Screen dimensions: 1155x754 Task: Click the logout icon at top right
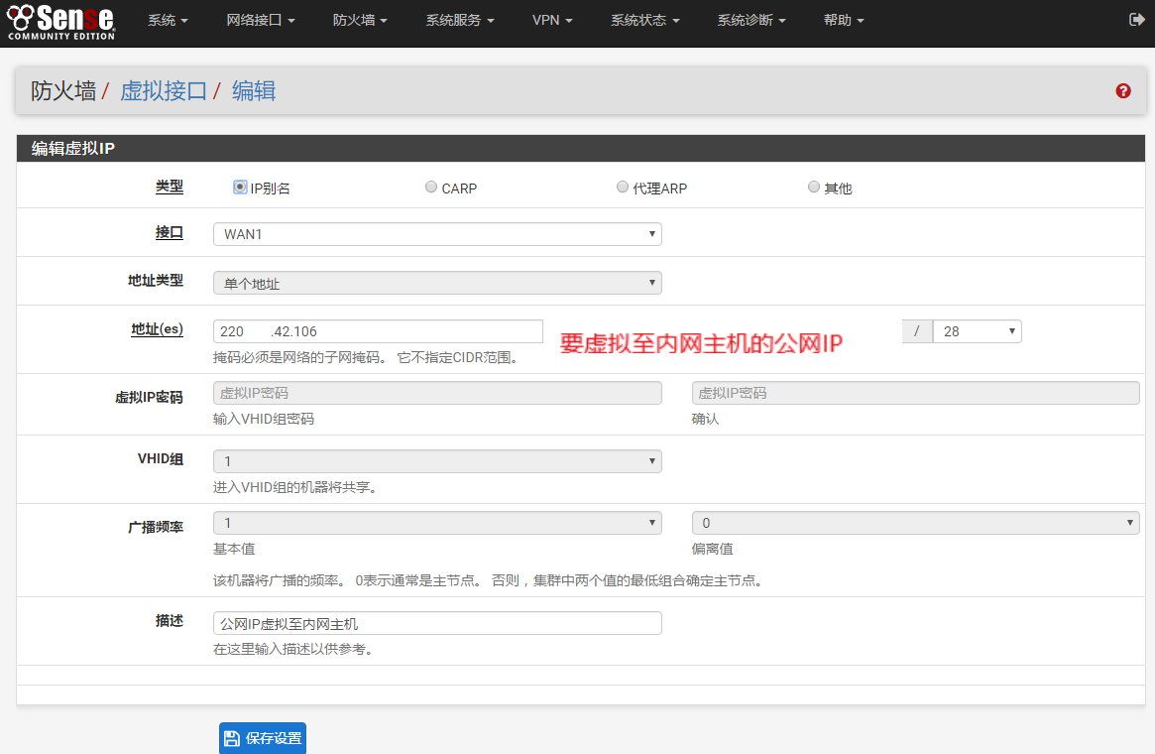pyautogui.click(x=1136, y=20)
